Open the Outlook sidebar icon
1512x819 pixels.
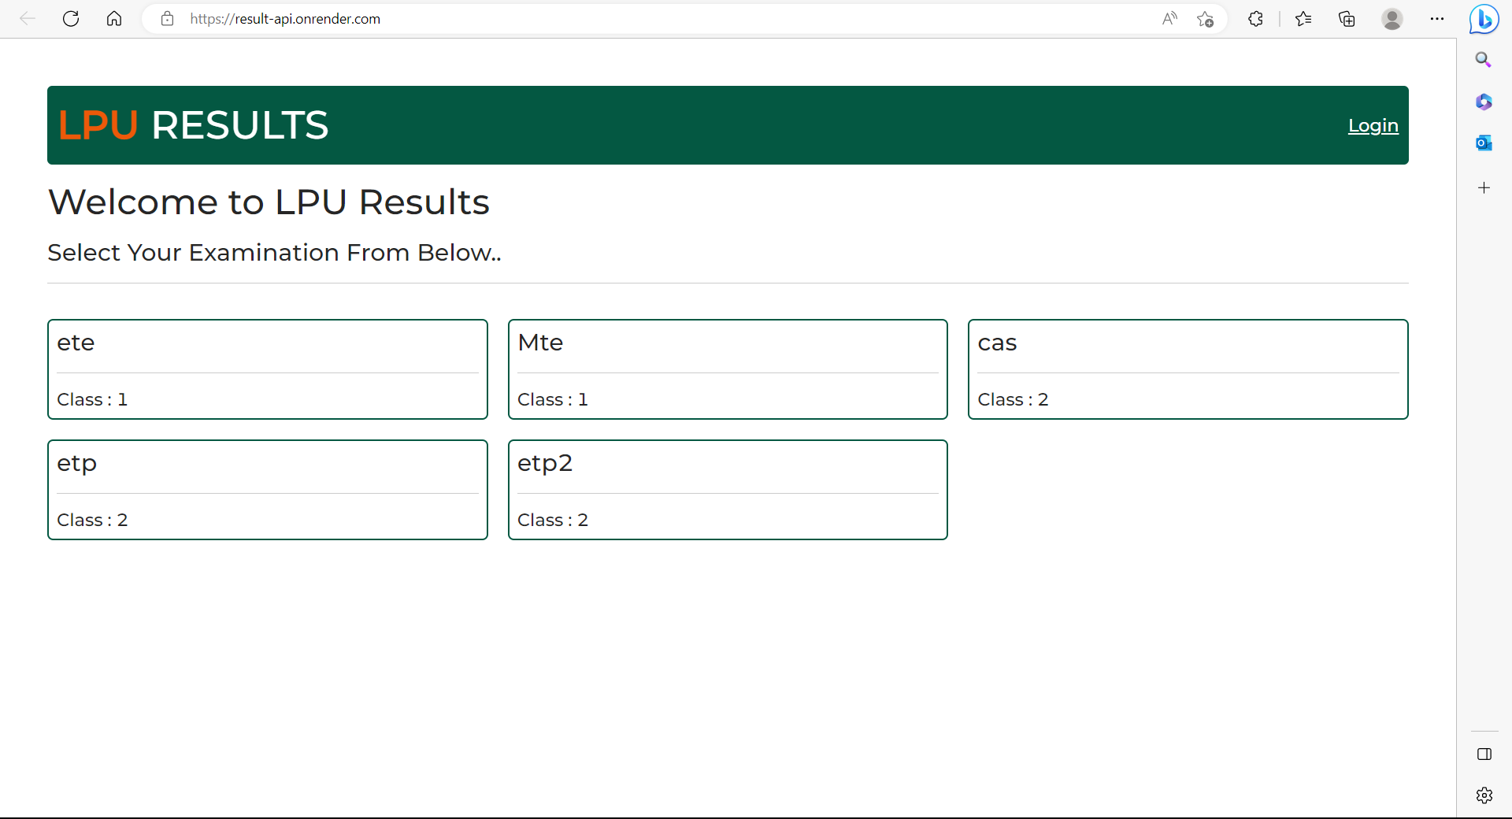(1484, 143)
